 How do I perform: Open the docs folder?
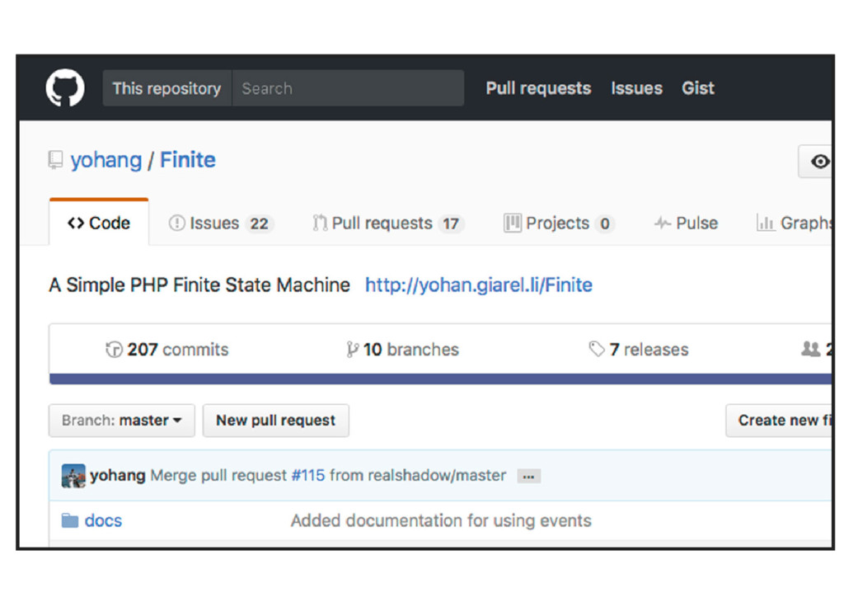point(103,521)
